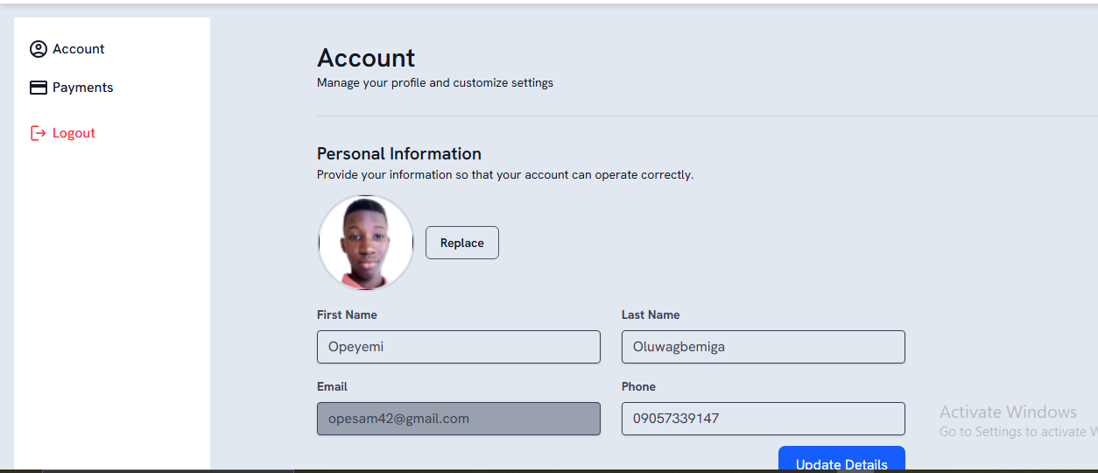The image size is (1098, 473).
Task: Focus the First Name field containing Opeyemi
Action: (x=458, y=347)
